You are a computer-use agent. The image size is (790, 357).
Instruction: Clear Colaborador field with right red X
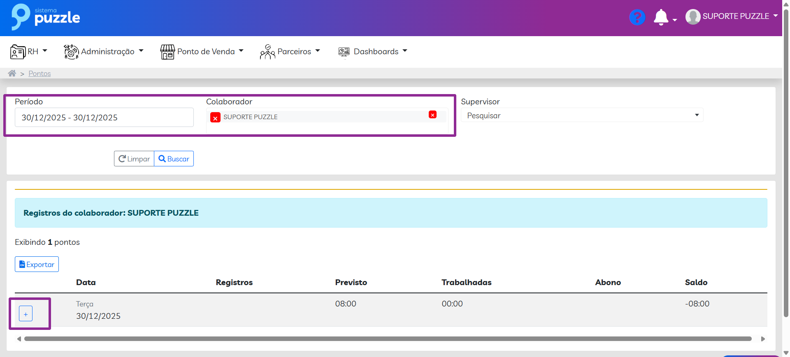point(432,115)
